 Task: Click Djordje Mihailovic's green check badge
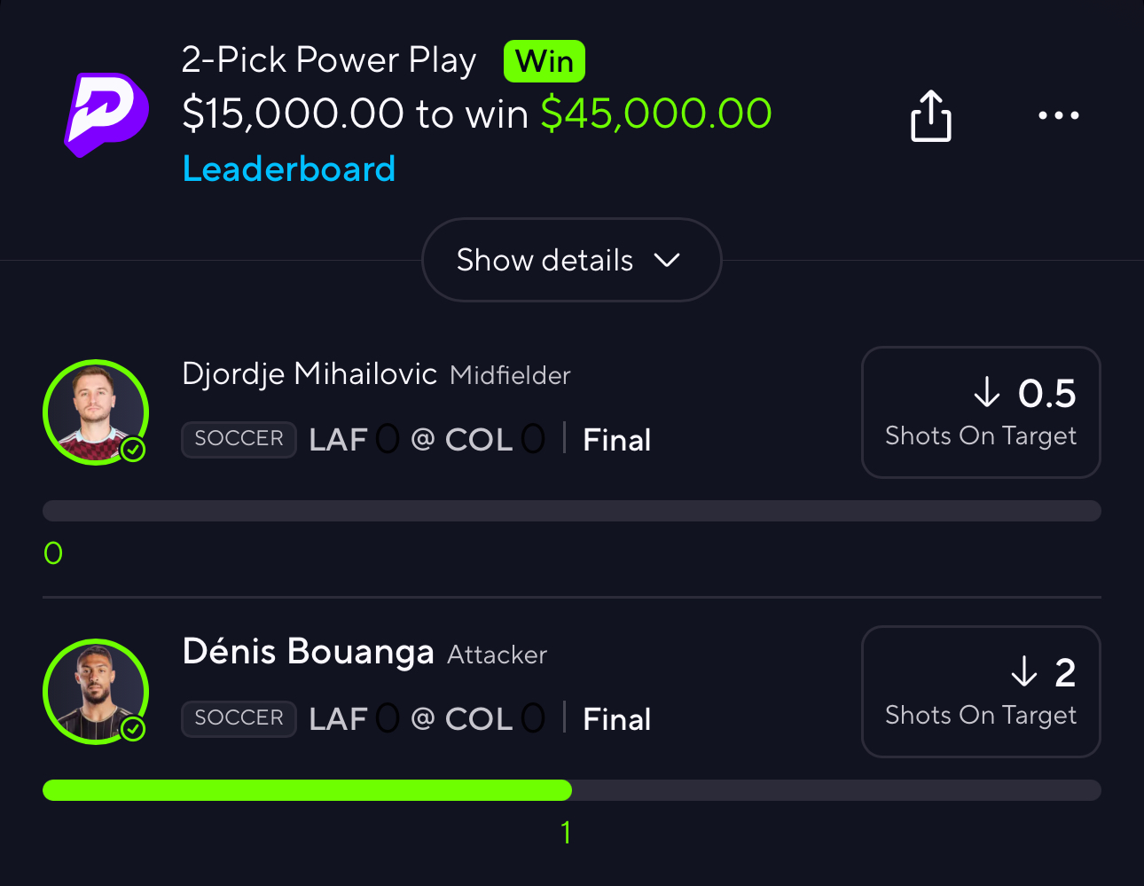[133, 450]
